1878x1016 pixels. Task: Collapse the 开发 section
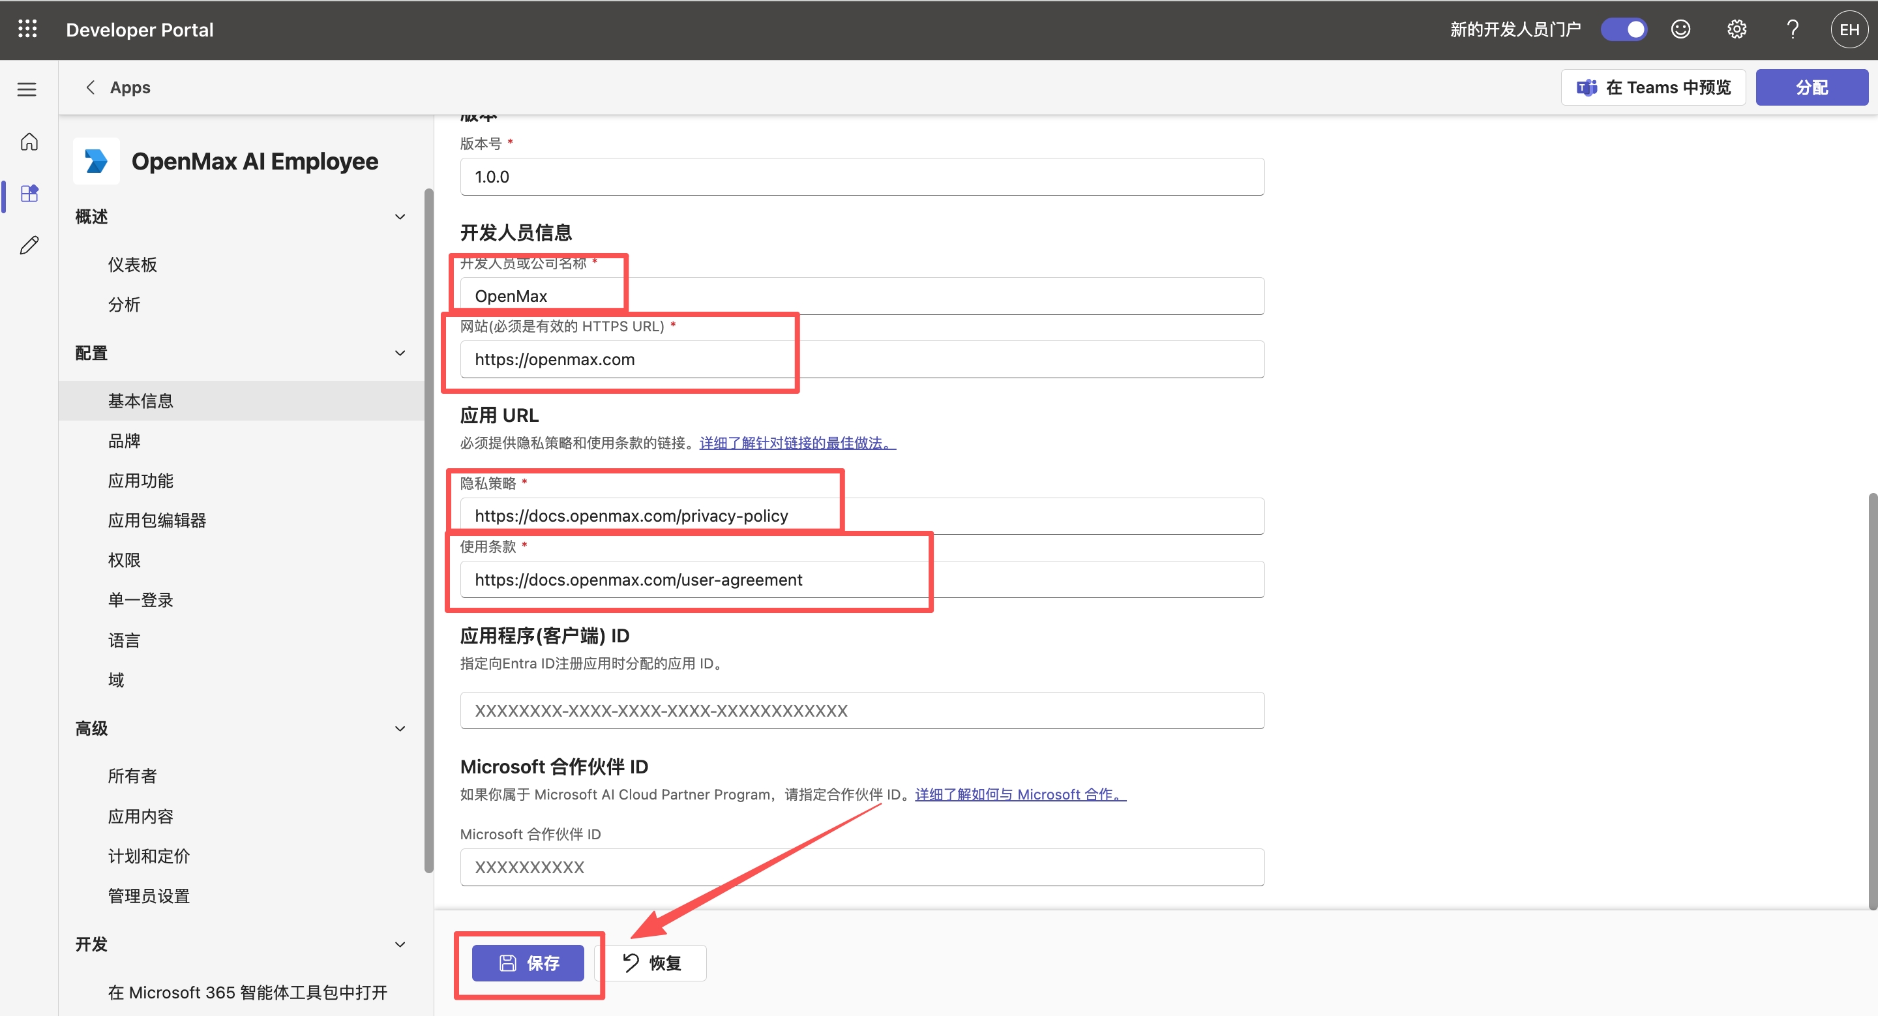400,944
